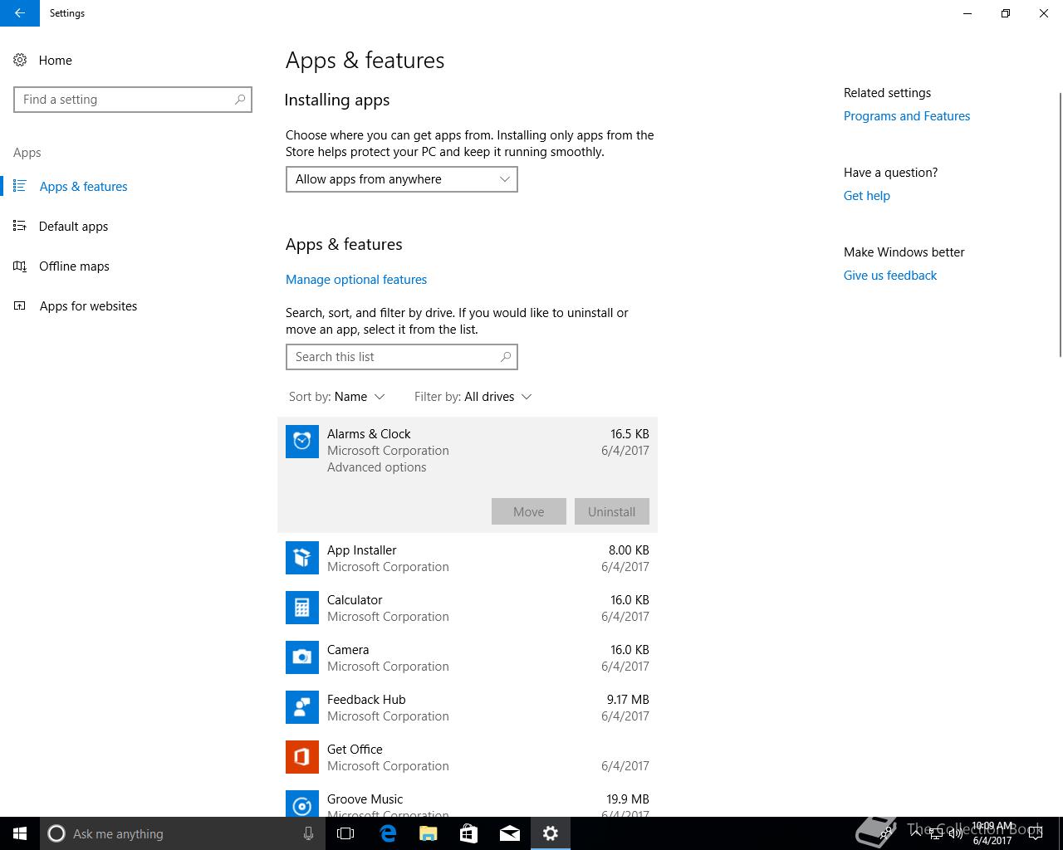The height and width of the screenshot is (850, 1063).
Task: Open the Manage optional features link
Action: [x=356, y=280]
